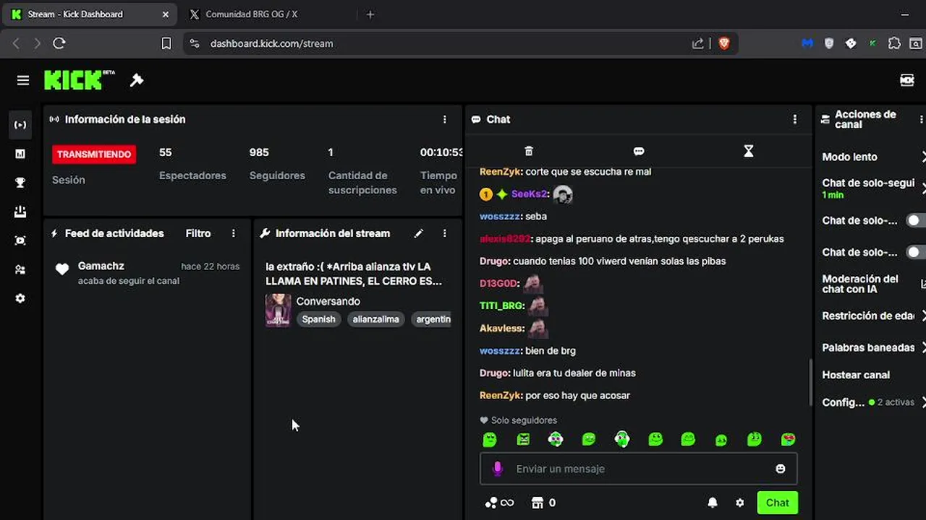This screenshot has height=520, width=926.
Task: Toggle the second Chat de solo switch
Action: tap(916, 252)
